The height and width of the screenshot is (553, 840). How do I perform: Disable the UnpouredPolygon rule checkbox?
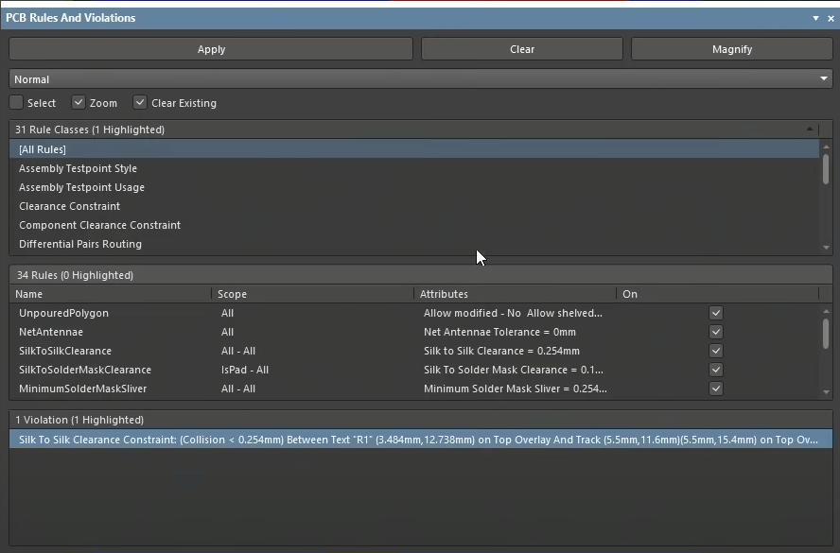click(716, 313)
